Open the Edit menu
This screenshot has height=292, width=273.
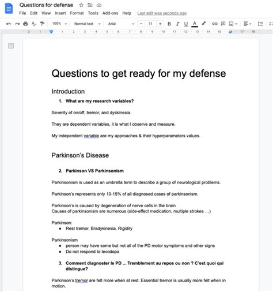coord(33,13)
